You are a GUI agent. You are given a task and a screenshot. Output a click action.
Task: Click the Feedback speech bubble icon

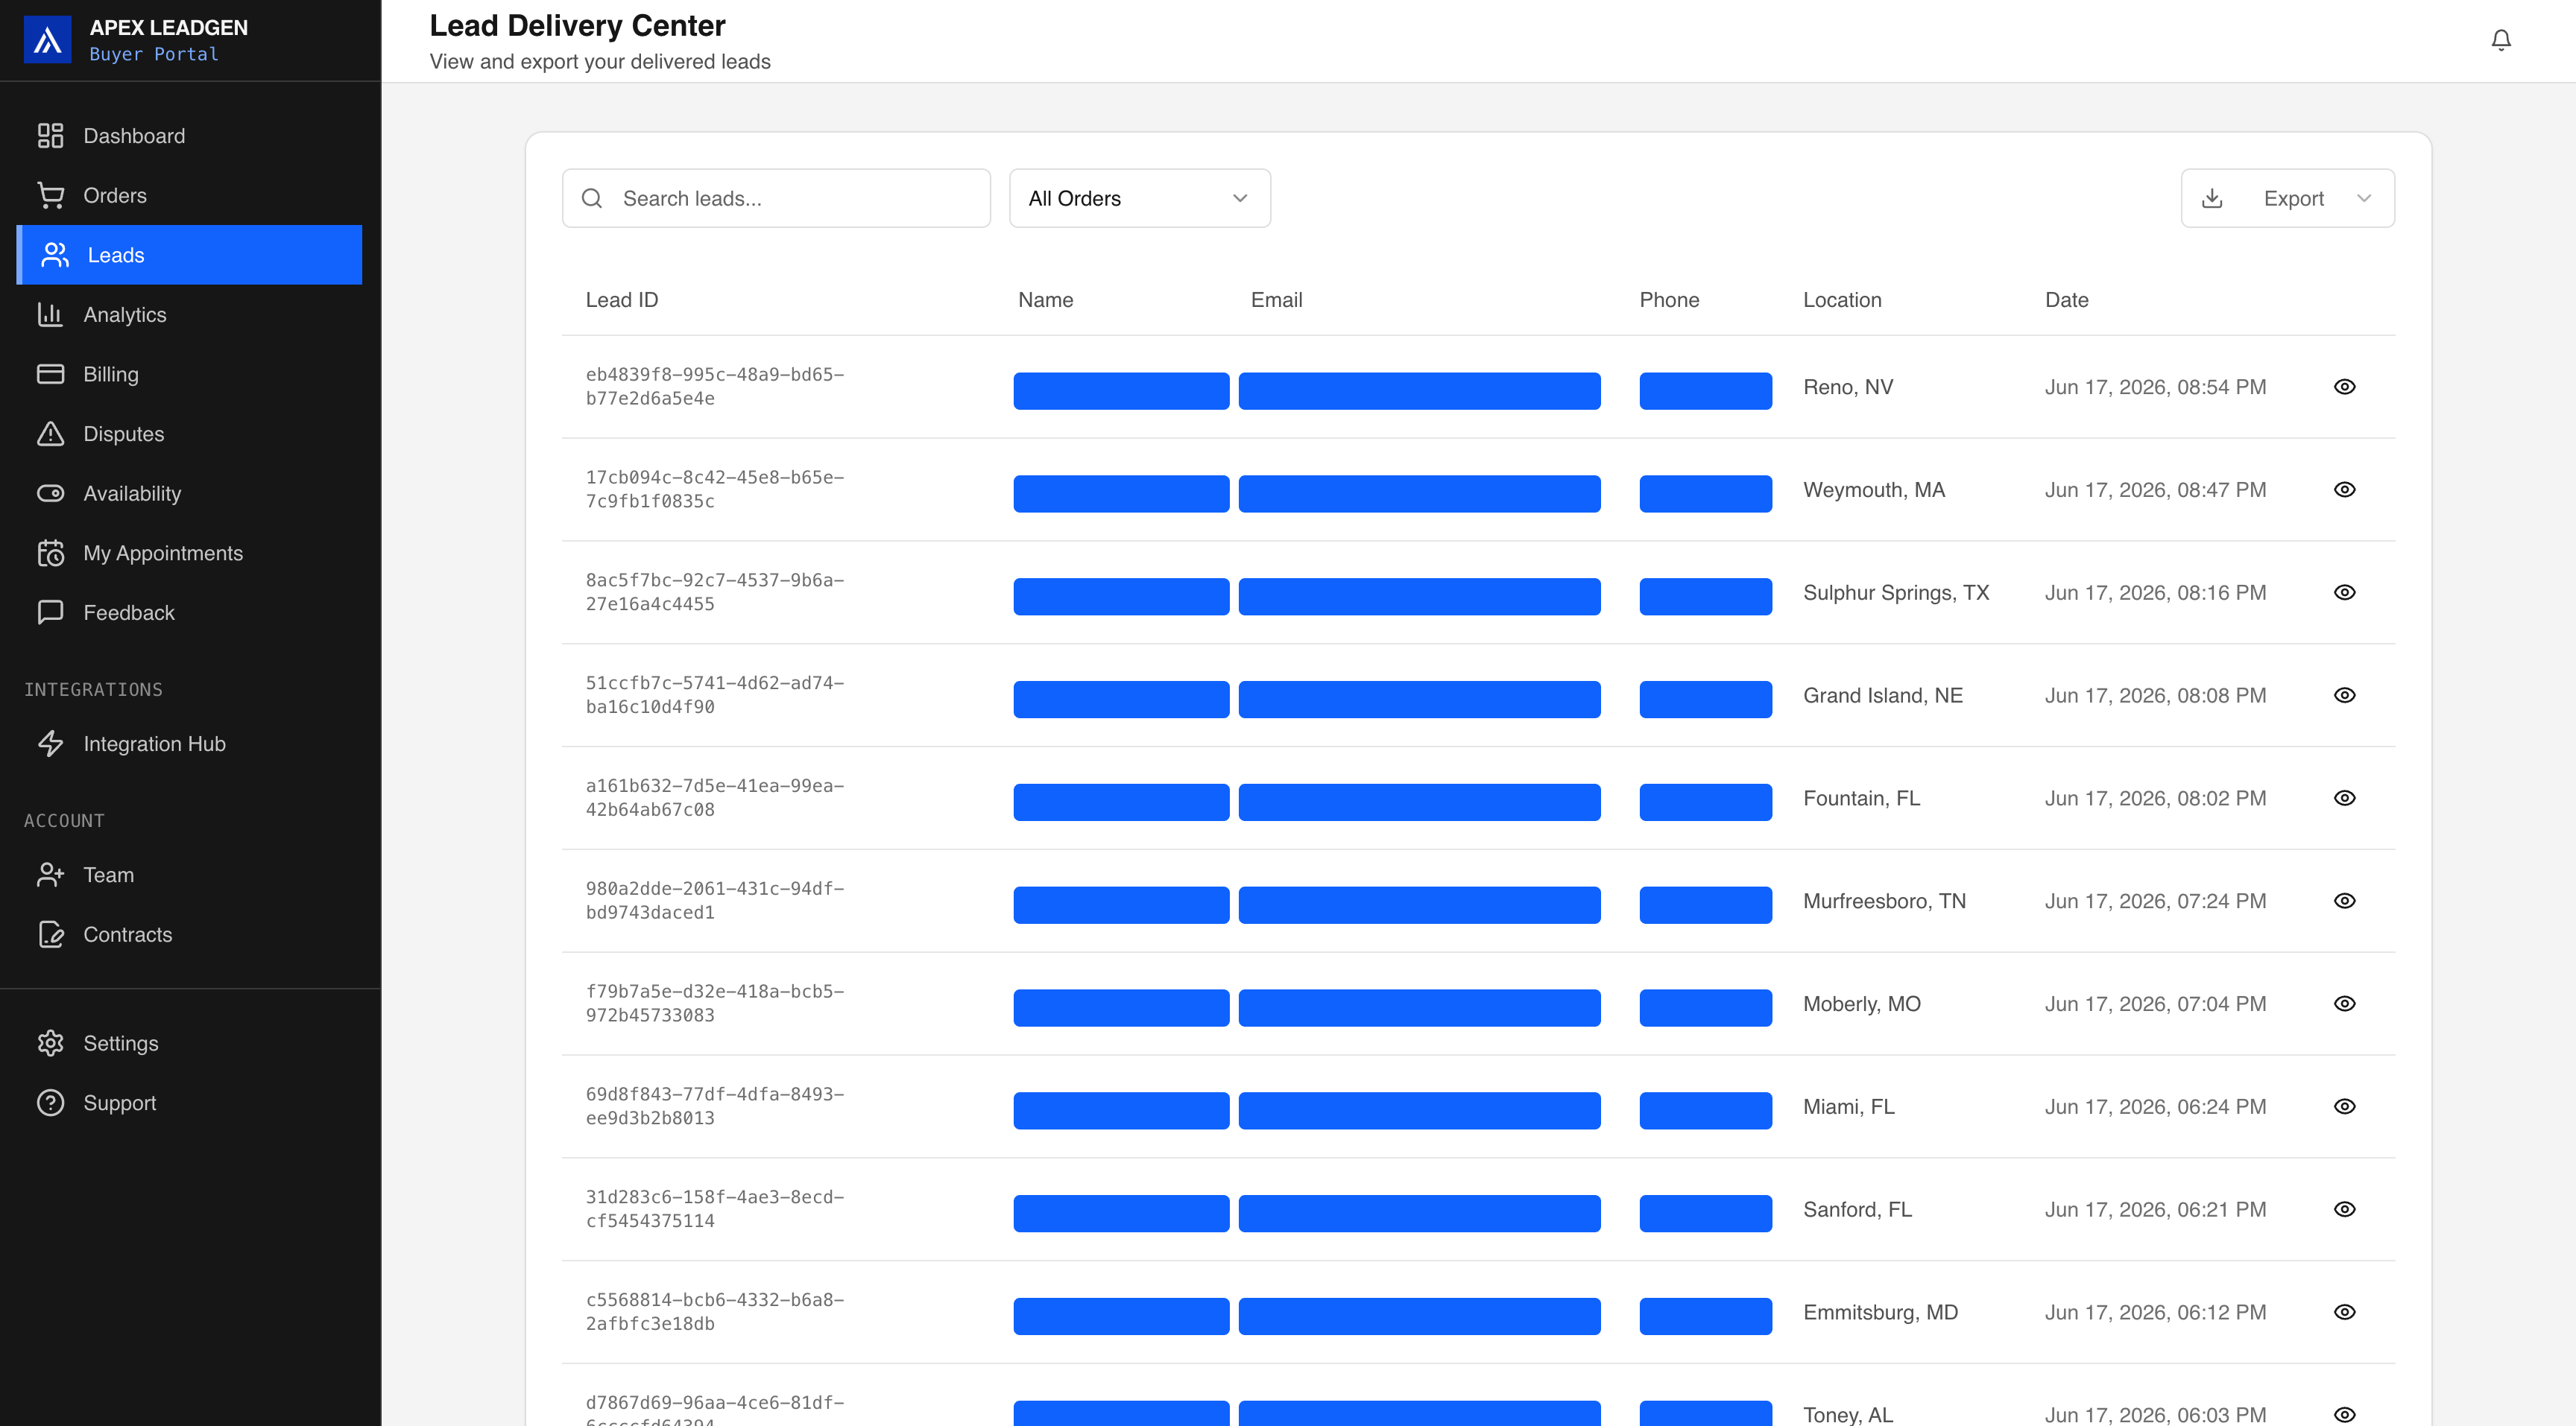coord(50,612)
